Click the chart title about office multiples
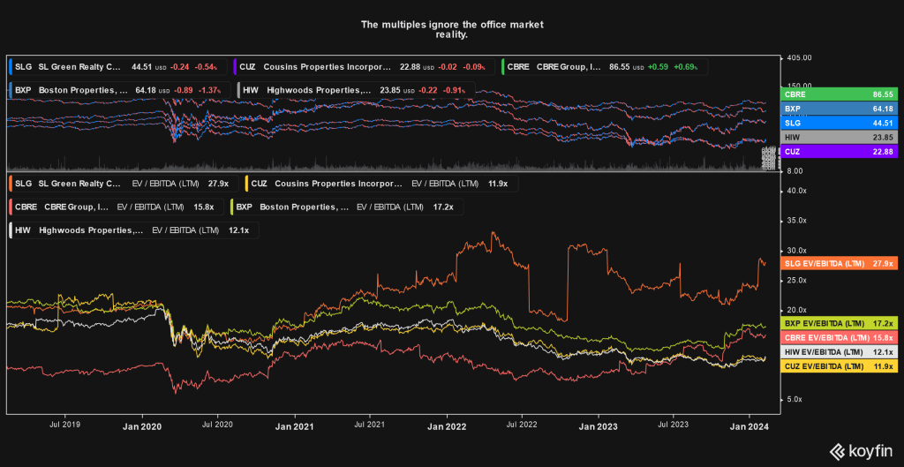Image resolution: width=904 pixels, height=467 pixels. point(451,29)
